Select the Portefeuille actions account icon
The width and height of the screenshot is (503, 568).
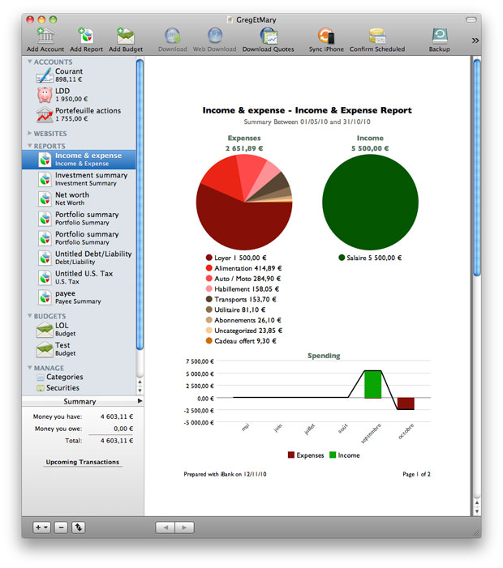pos(45,114)
